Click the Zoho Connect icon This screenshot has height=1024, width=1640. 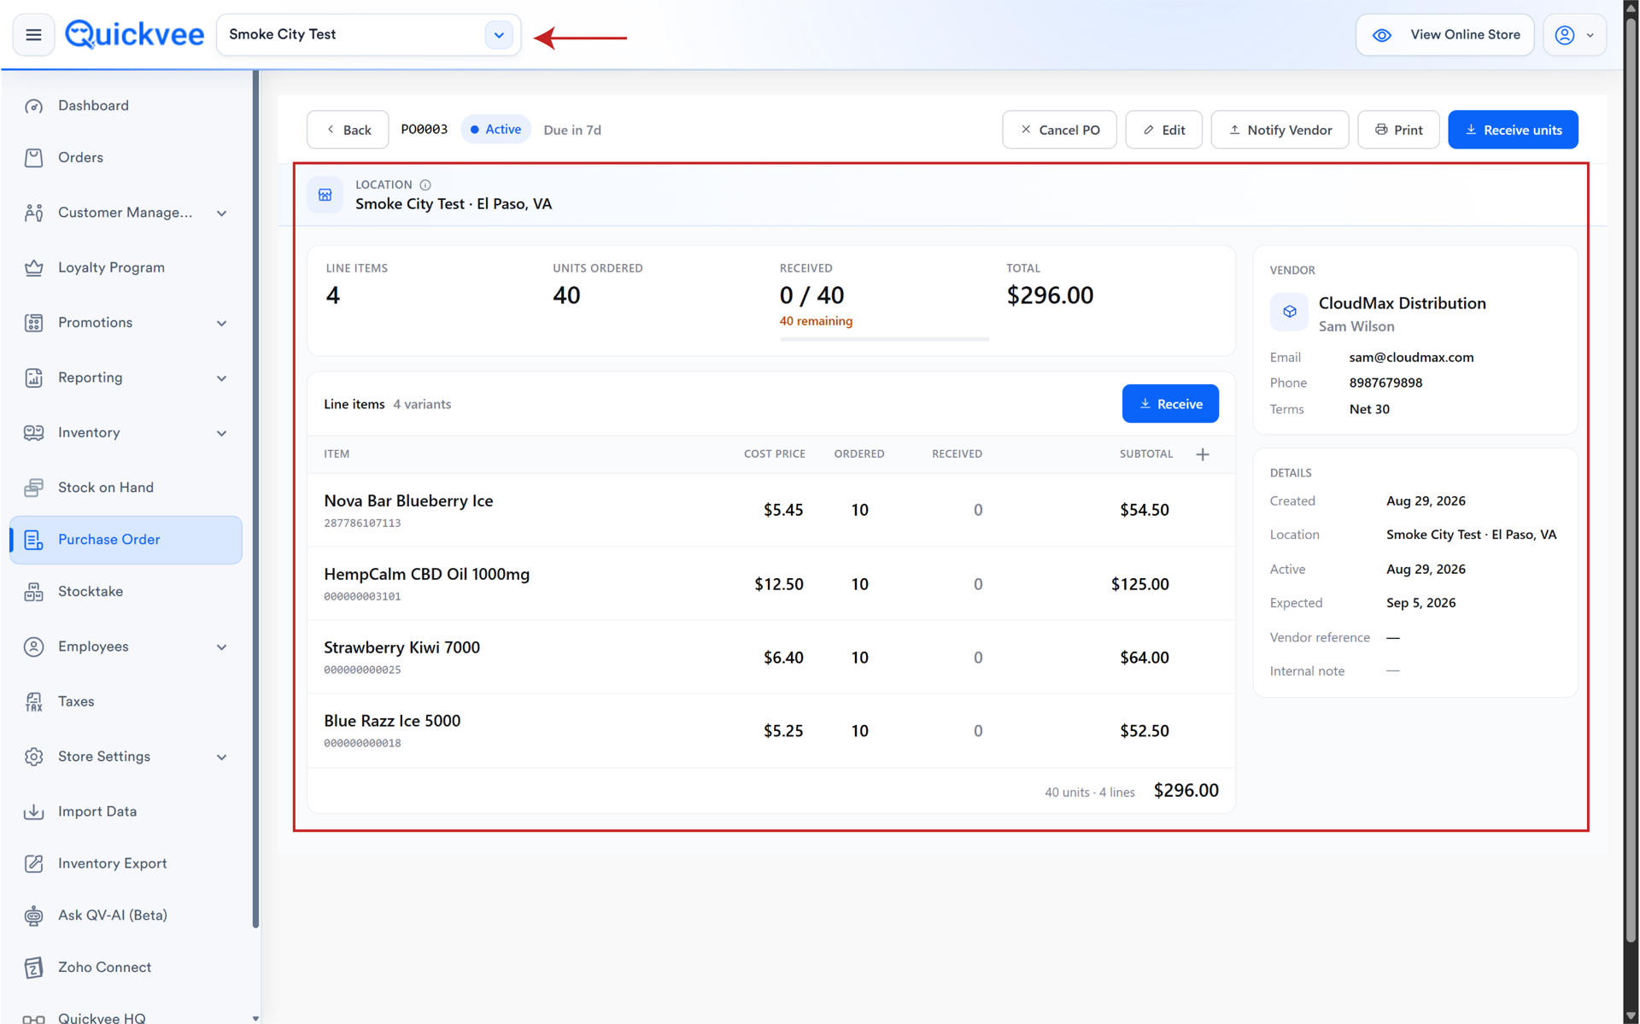tap(33, 968)
